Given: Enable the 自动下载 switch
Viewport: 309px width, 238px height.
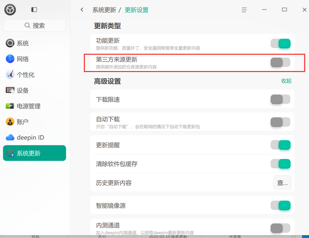Looking at the screenshot, I should [280, 122].
